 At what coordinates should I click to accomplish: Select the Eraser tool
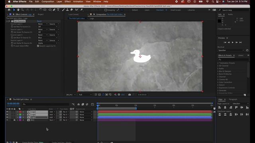pos(72,10)
